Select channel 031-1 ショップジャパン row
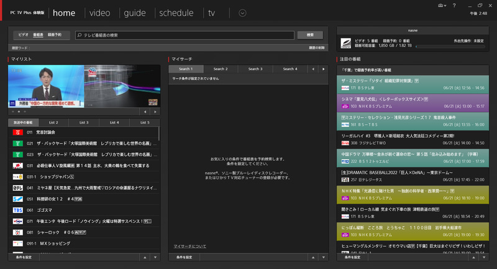497x269 pixels. 84,177
